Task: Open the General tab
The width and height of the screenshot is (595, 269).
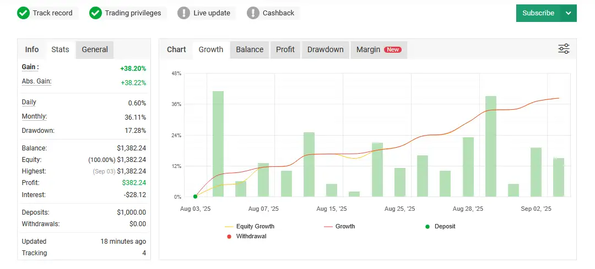Action: pos(95,49)
